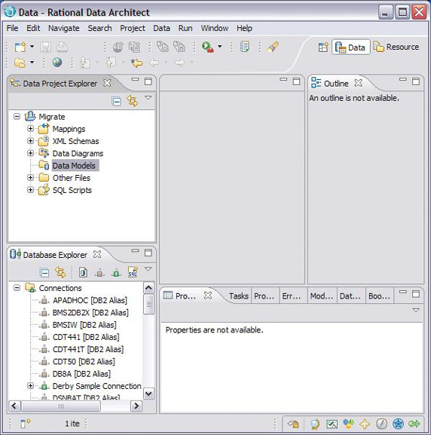Open the Project menu
431x435 pixels.
133,28
